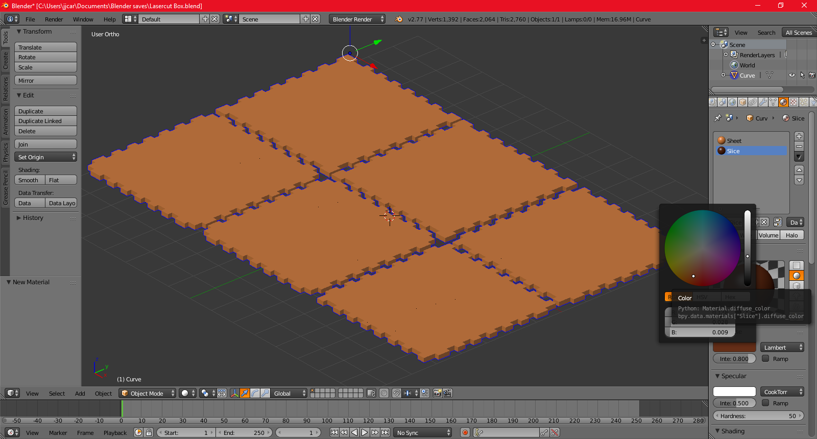Enable the scale manipulator
Screen dimensions: 817x439
point(266,393)
